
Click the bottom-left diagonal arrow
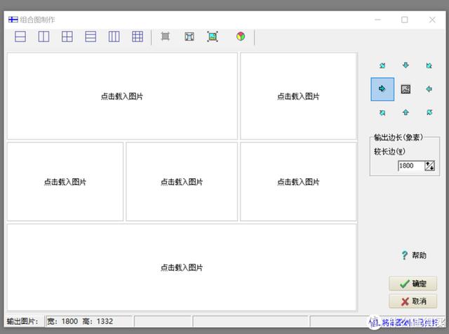tap(382, 112)
